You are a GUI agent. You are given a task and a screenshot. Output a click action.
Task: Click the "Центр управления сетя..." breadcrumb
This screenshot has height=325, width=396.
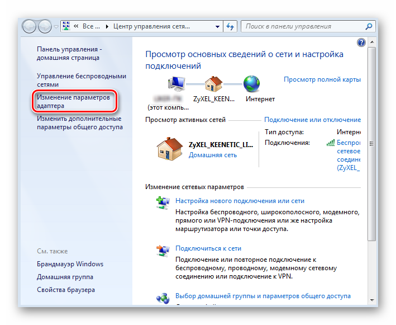click(151, 26)
